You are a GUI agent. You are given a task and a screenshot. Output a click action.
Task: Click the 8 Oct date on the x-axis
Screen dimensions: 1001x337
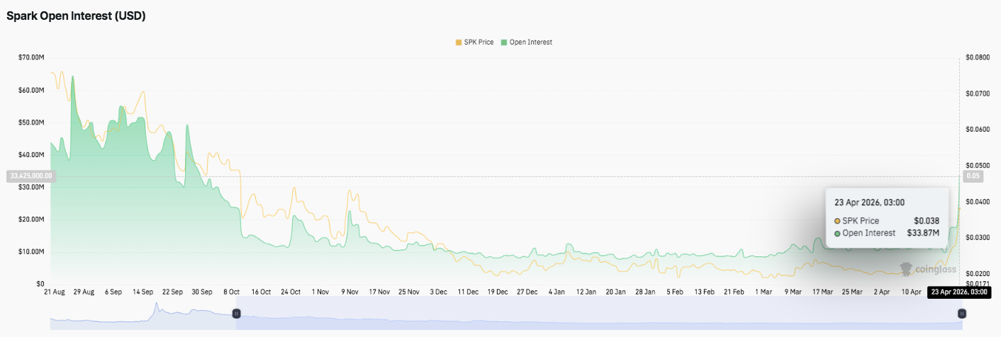(231, 292)
